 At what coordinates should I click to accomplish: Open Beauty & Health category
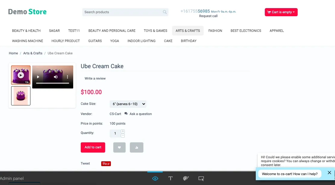(x=26, y=31)
